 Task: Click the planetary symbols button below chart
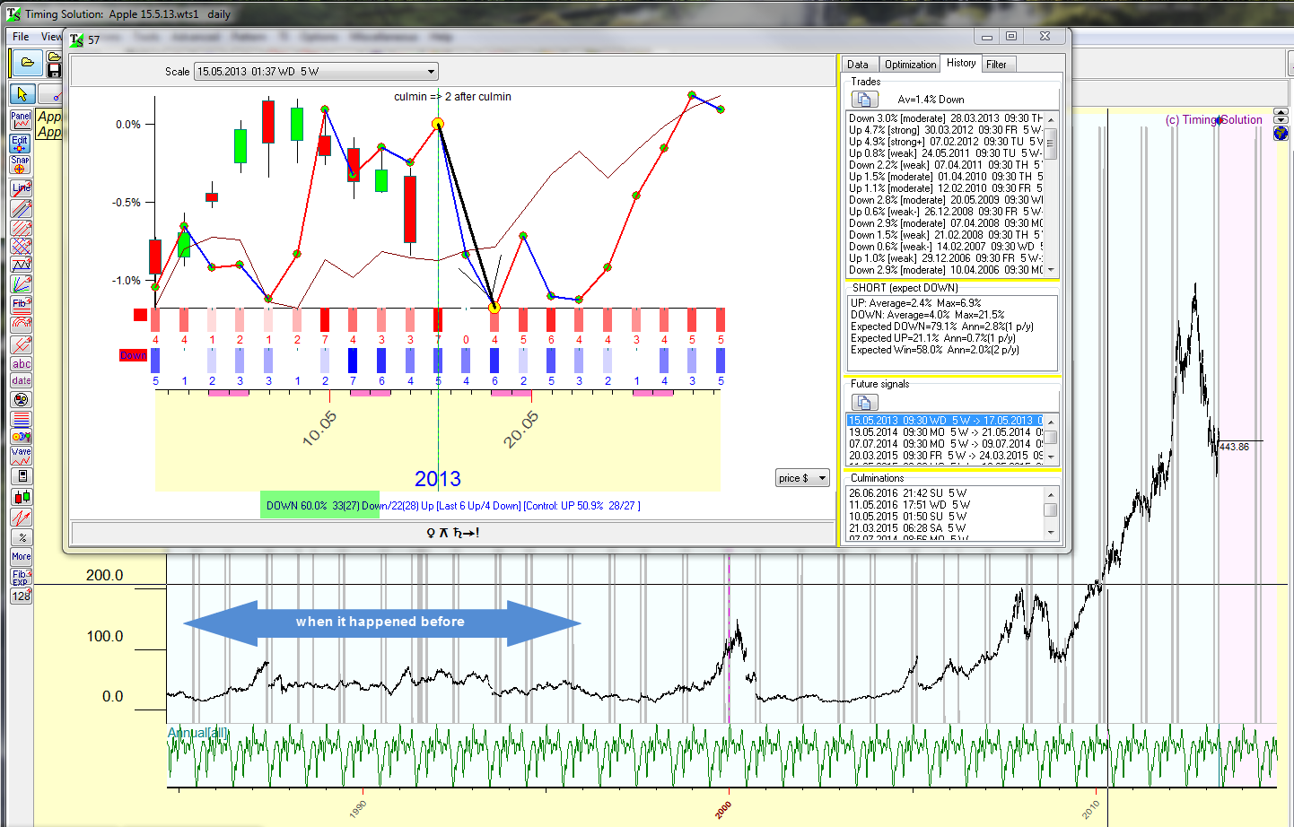[x=452, y=533]
